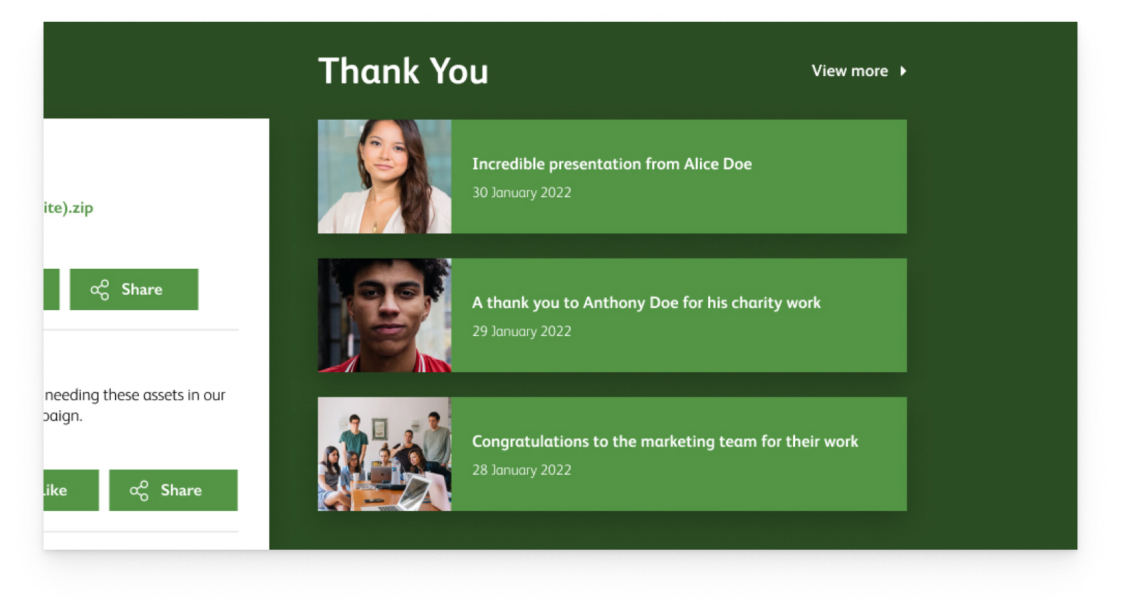Click the arrow next to View more

(903, 71)
